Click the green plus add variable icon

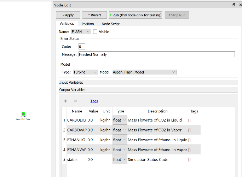click(66, 101)
